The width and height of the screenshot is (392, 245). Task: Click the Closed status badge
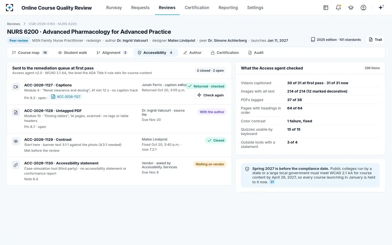(216, 140)
